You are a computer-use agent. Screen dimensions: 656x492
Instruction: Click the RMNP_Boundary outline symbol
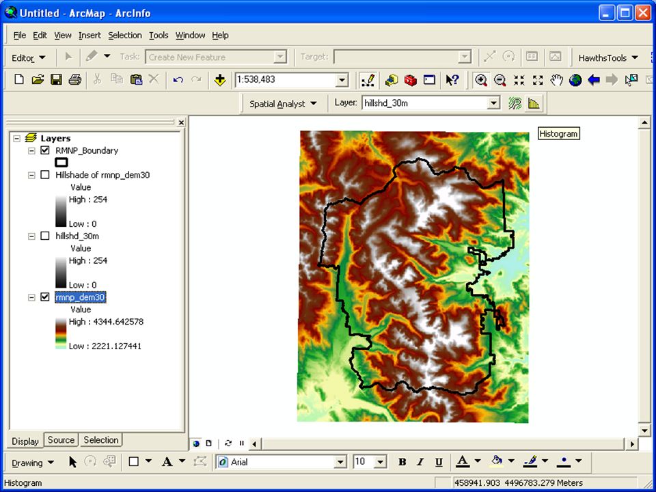(x=61, y=163)
